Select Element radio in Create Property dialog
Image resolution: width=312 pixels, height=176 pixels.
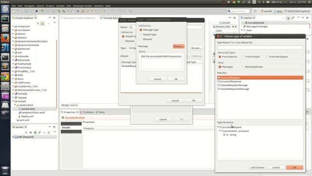tap(123, 41)
